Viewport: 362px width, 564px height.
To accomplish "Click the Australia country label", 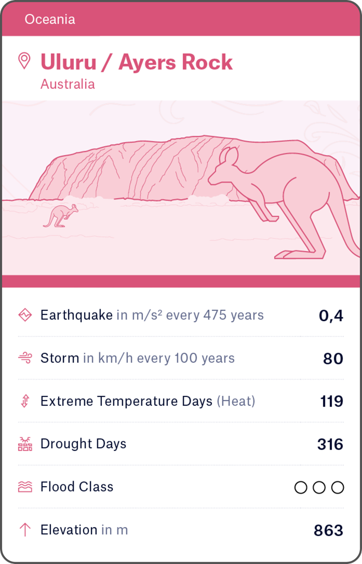I will tap(68, 84).
